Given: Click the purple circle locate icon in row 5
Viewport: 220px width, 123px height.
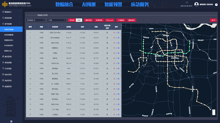Looking at the screenshot, I should 119,53.
